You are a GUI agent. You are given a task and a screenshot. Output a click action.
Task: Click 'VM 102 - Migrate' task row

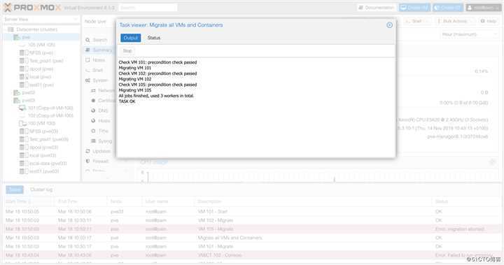(252, 220)
